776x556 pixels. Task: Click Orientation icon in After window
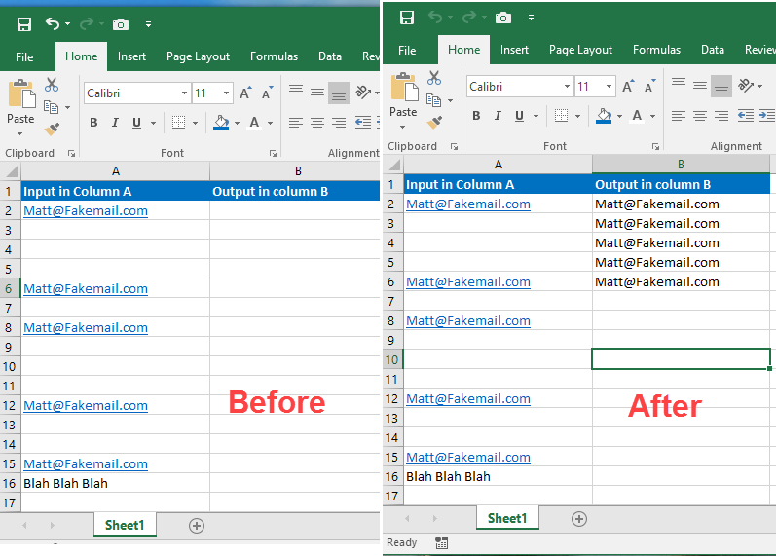tap(746, 85)
